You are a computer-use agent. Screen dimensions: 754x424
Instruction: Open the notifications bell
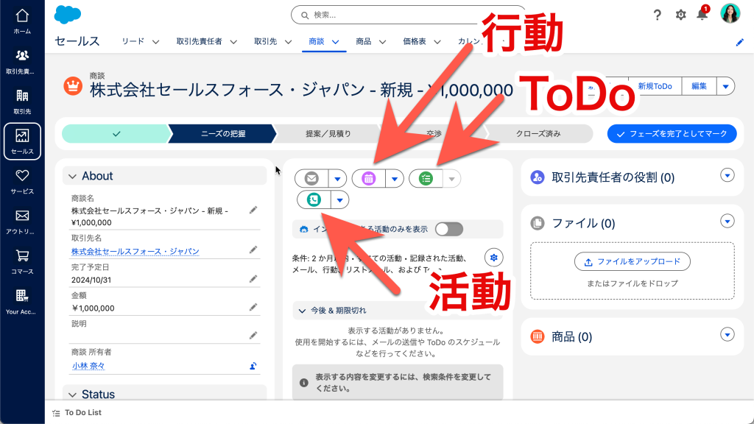[702, 15]
